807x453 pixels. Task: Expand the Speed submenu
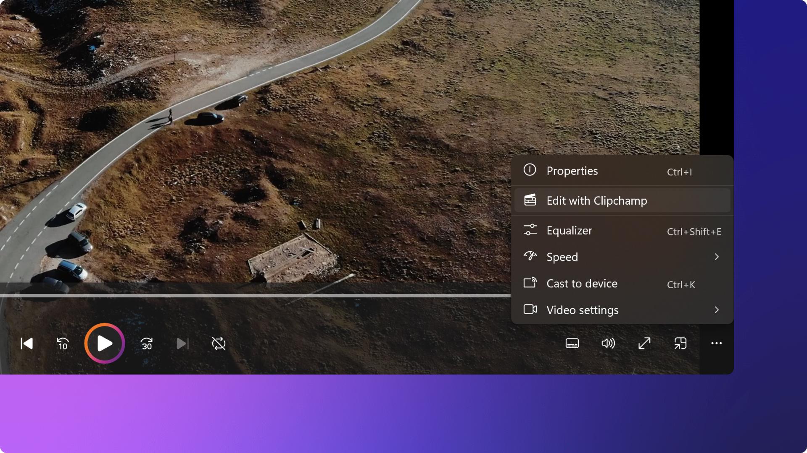[622, 257]
